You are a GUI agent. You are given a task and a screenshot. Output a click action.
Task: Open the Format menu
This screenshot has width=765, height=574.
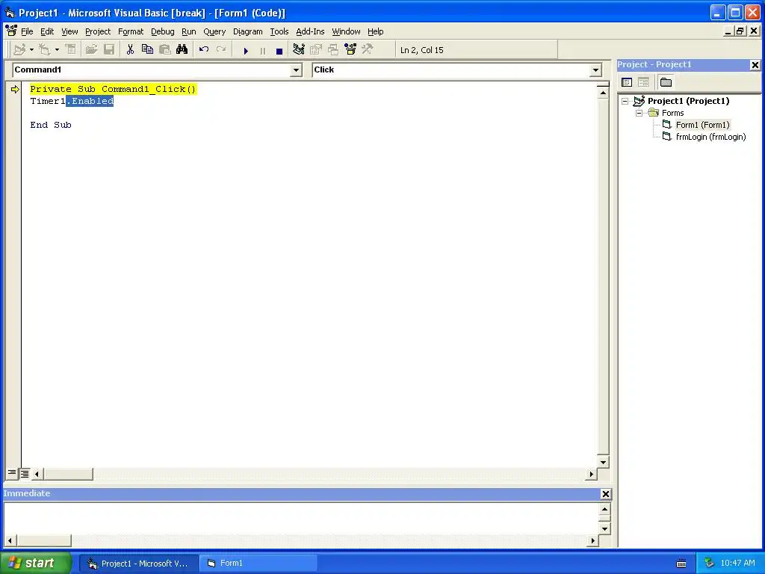point(131,31)
